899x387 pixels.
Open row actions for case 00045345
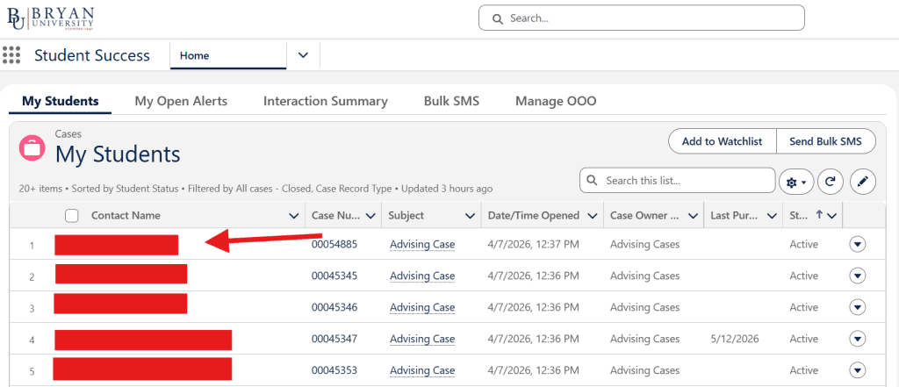(857, 276)
